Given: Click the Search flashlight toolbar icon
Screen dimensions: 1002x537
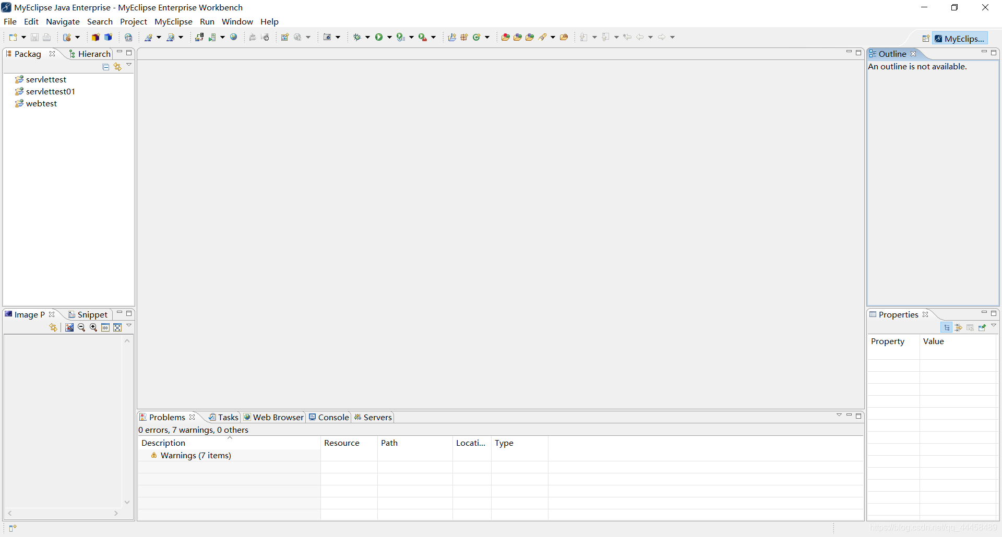Looking at the screenshot, I should click(543, 37).
